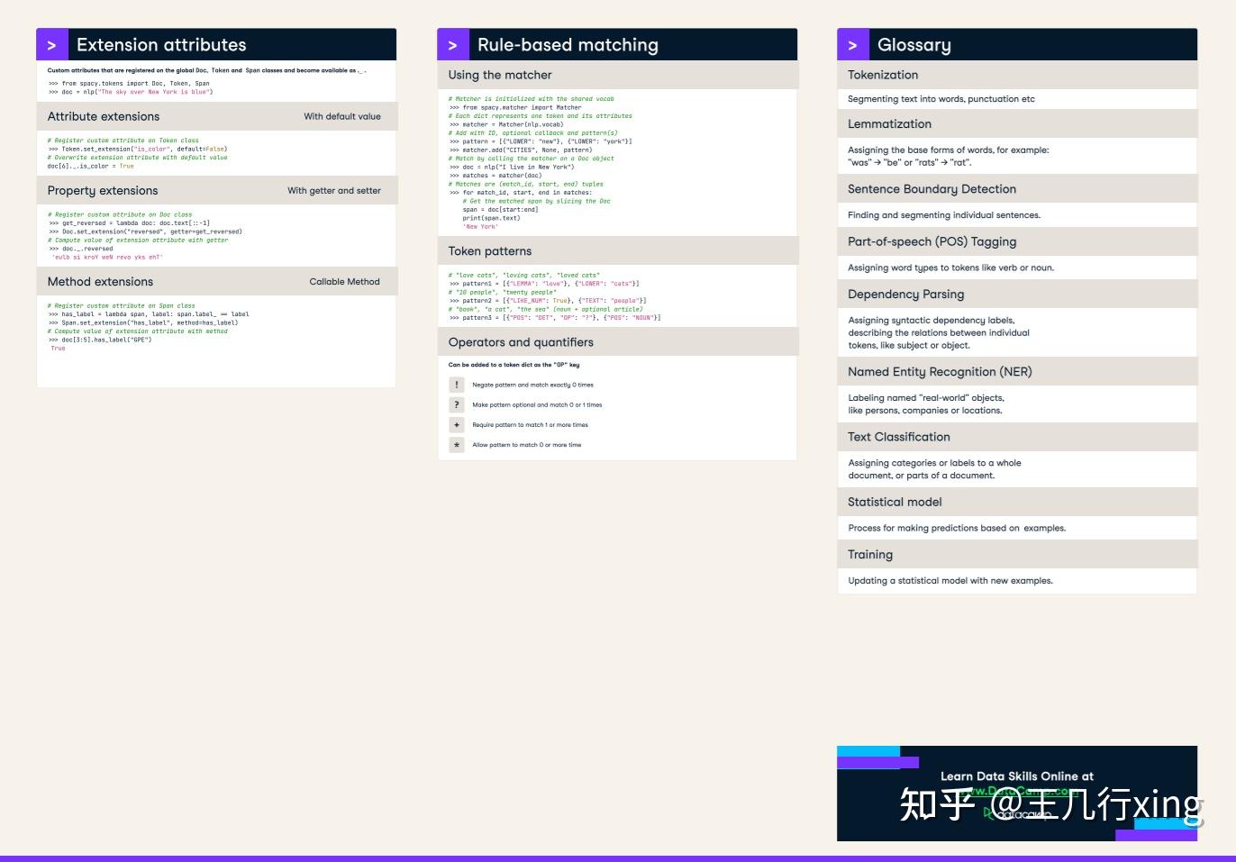The image size is (1236, 862).
Task: Click the '*' allow-match operator badge
Action: pyautogui.click(x=458, y=444)
